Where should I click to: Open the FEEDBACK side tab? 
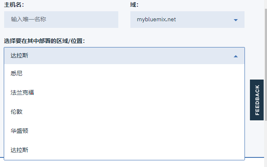point(257,100)
